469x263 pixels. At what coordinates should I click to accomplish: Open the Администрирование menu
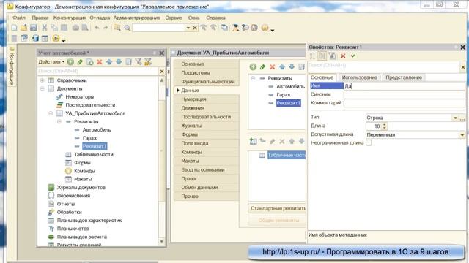click(137, 18)
